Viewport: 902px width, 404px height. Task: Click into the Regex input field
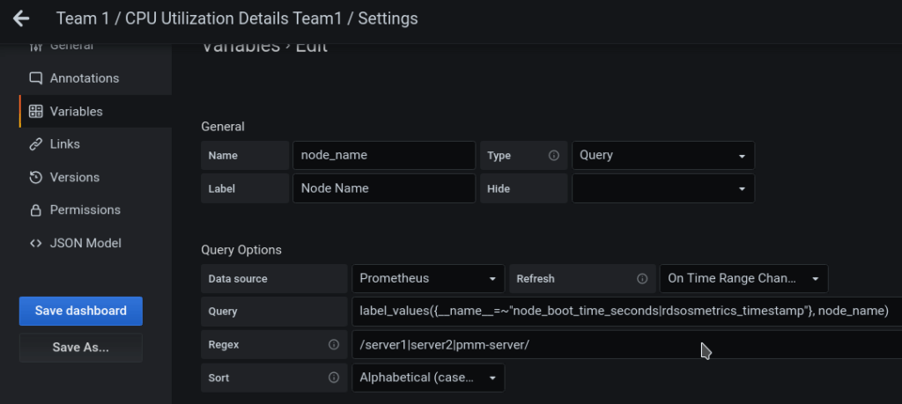pyautogui.click(x=617, y=345)
